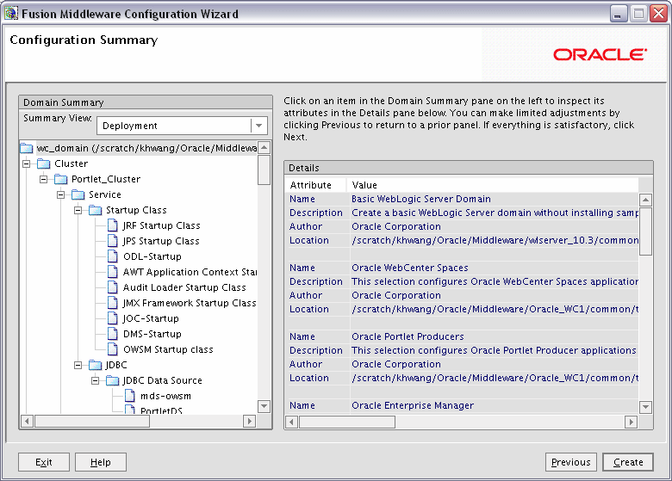Click the ODL-Startup document icon

pyautogui.click(x=113, y=256)
